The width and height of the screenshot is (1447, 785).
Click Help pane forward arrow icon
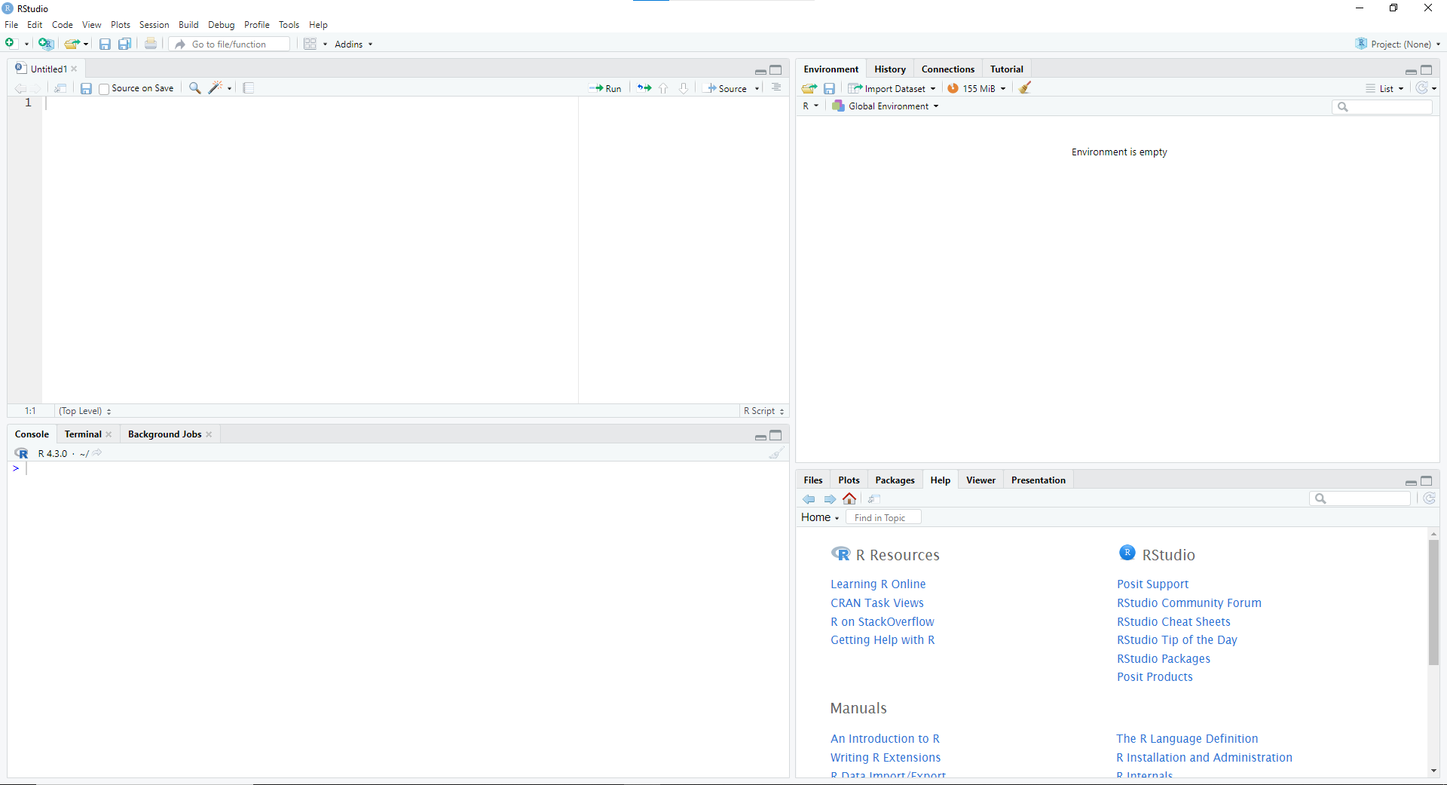click(830, 499)
